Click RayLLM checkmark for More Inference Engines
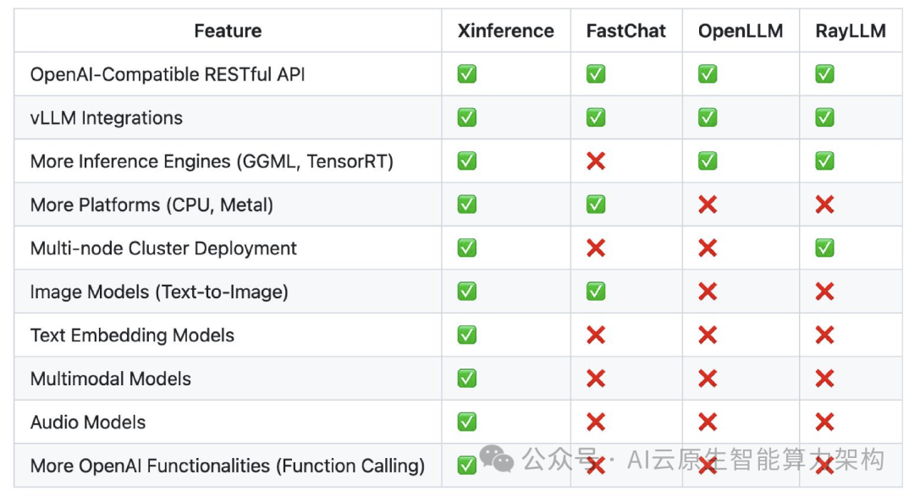 coord(824,161)
